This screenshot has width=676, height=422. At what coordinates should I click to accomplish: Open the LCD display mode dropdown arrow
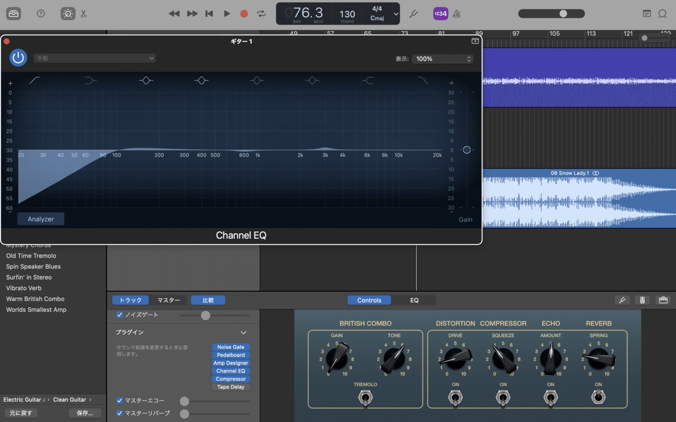[x=396, y=14]
